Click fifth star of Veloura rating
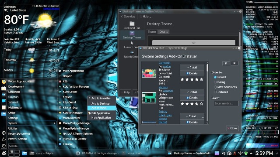 202,104
